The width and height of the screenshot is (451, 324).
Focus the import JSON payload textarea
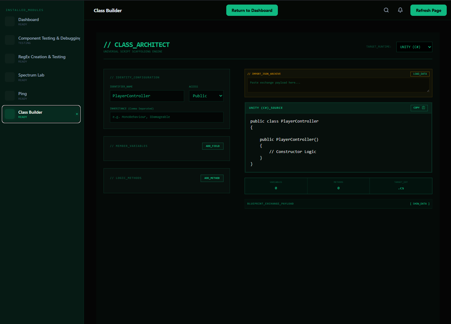pos(338,85)
